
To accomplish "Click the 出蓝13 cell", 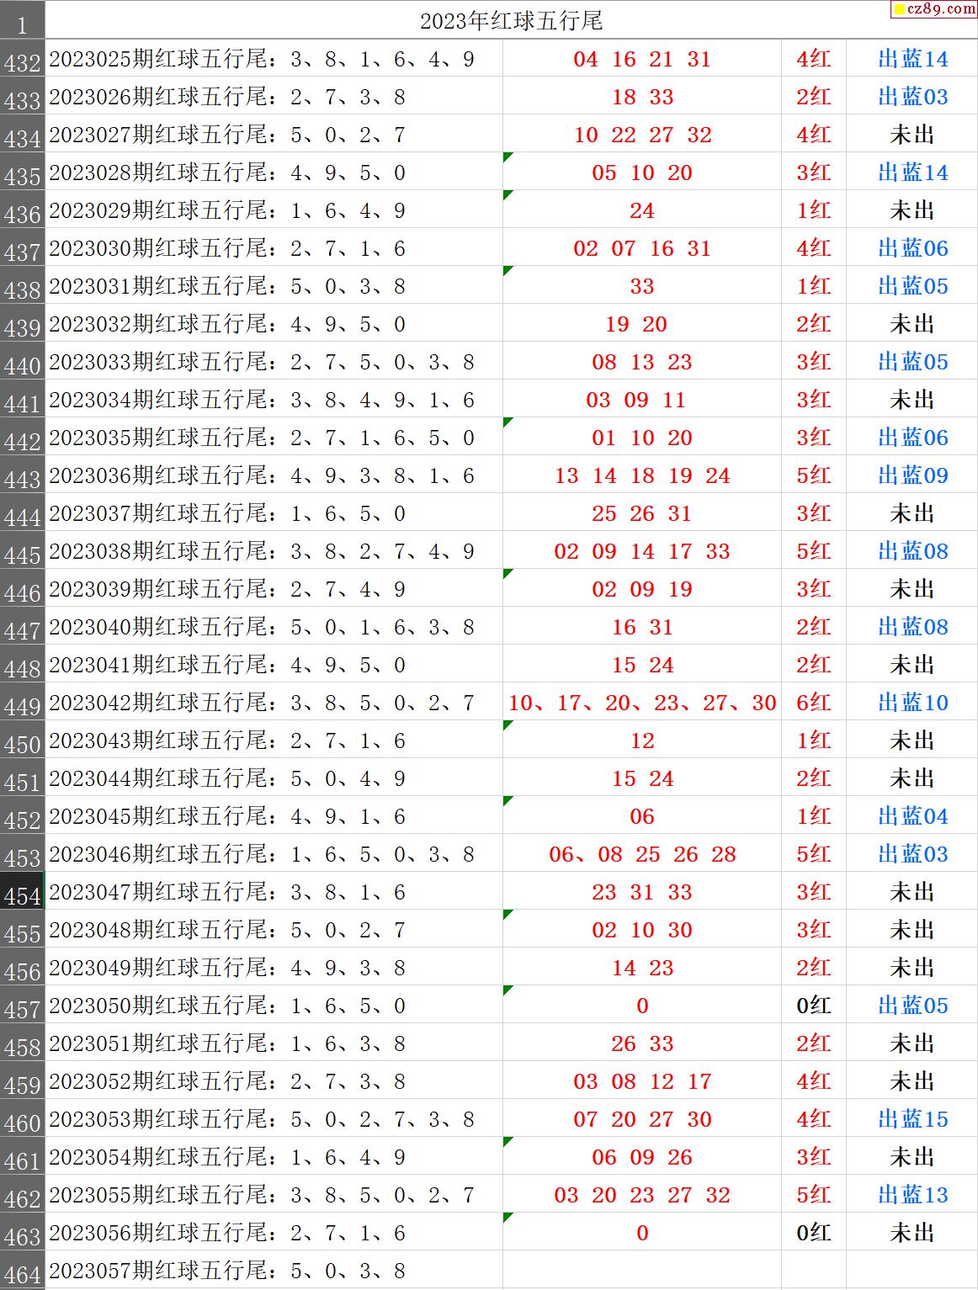I will point(912,1195).
